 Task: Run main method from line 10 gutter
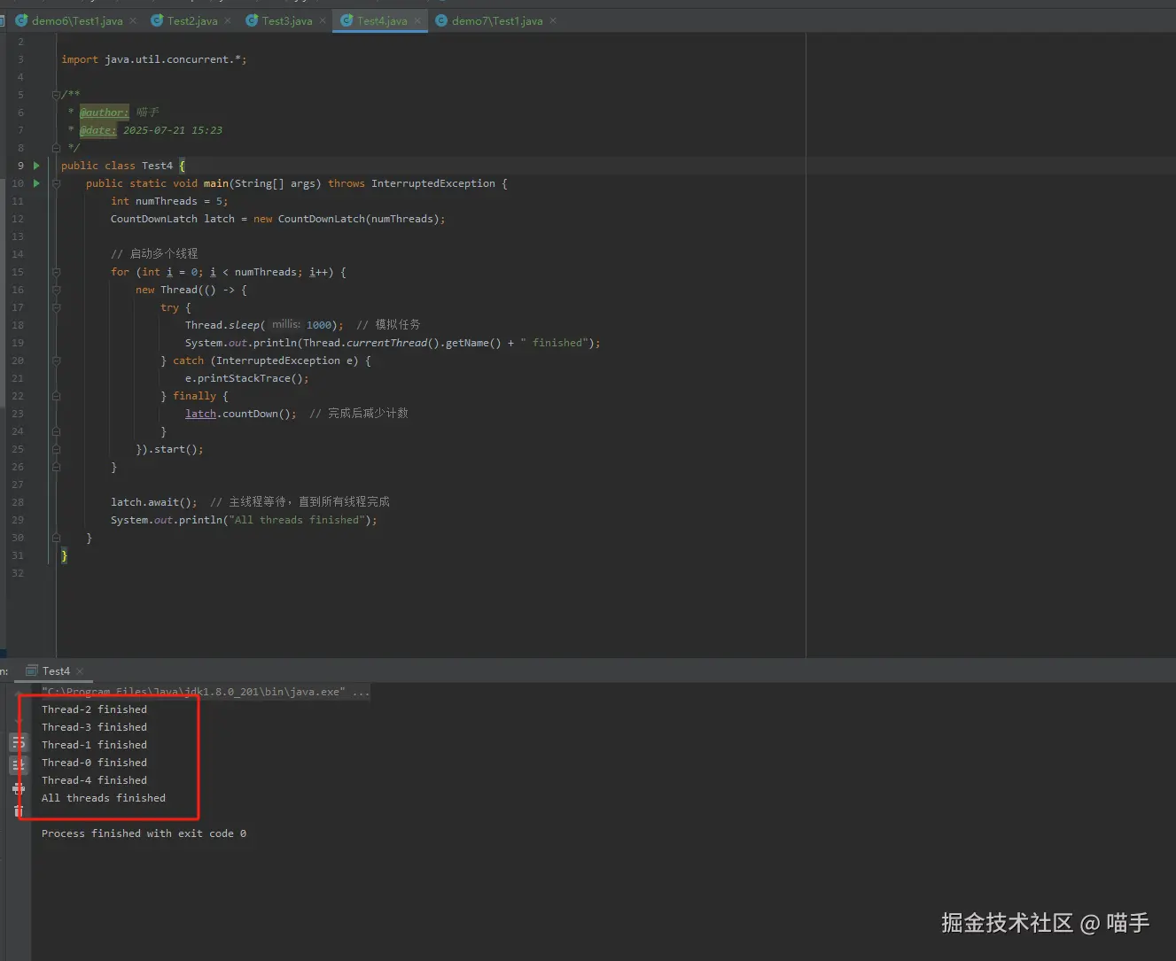36,183
